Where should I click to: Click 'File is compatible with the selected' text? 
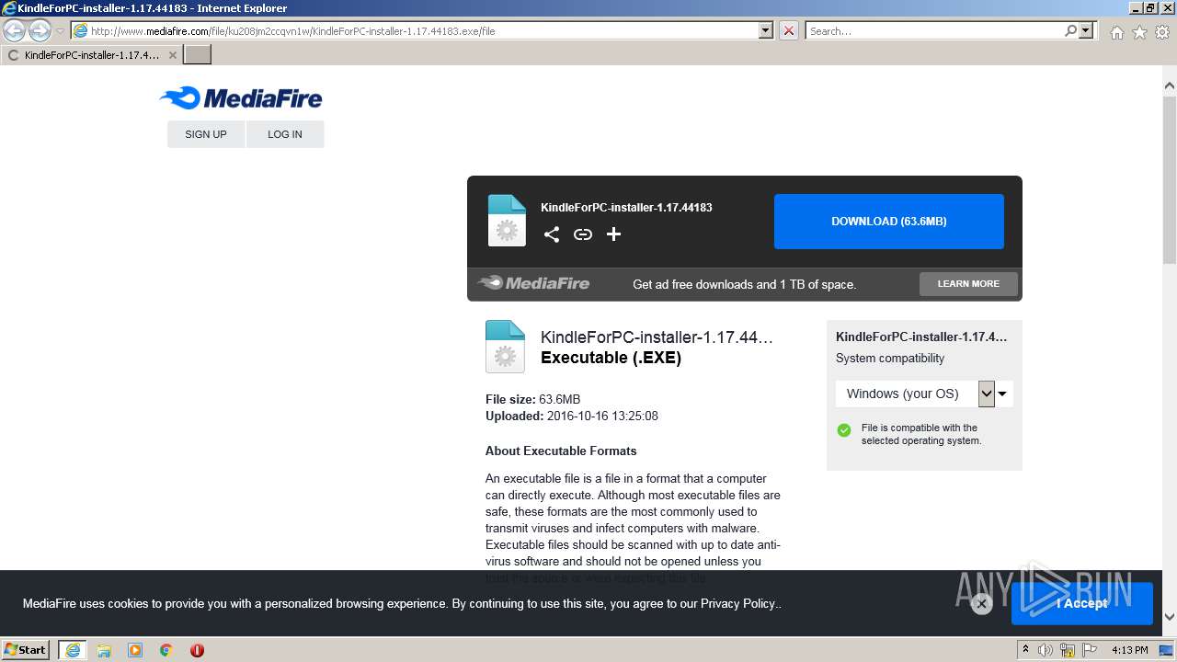click(x=921, y=434)
